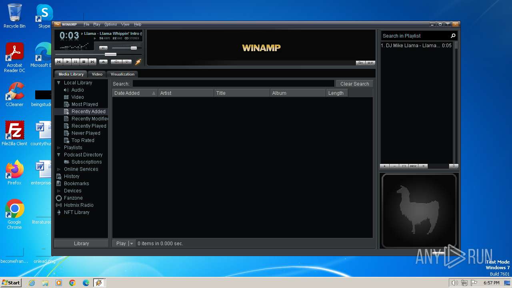Open Chrome from the taskbar
Screen dimensions: 512x288
click(72, 283)
